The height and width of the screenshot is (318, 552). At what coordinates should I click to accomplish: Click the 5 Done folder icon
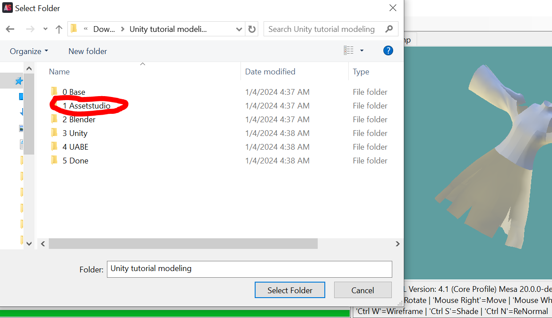[x=54, y=160]
